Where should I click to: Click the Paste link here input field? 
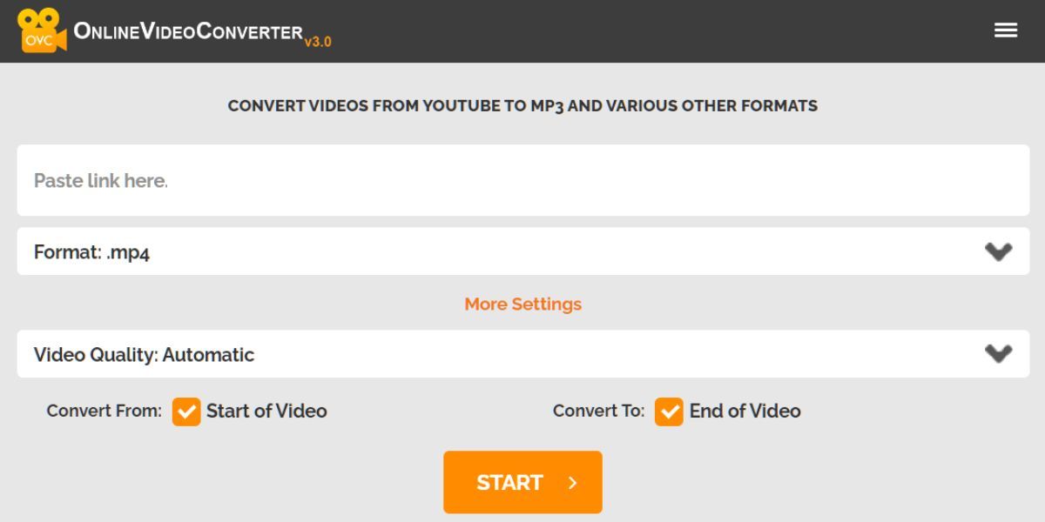click(522, 180)
